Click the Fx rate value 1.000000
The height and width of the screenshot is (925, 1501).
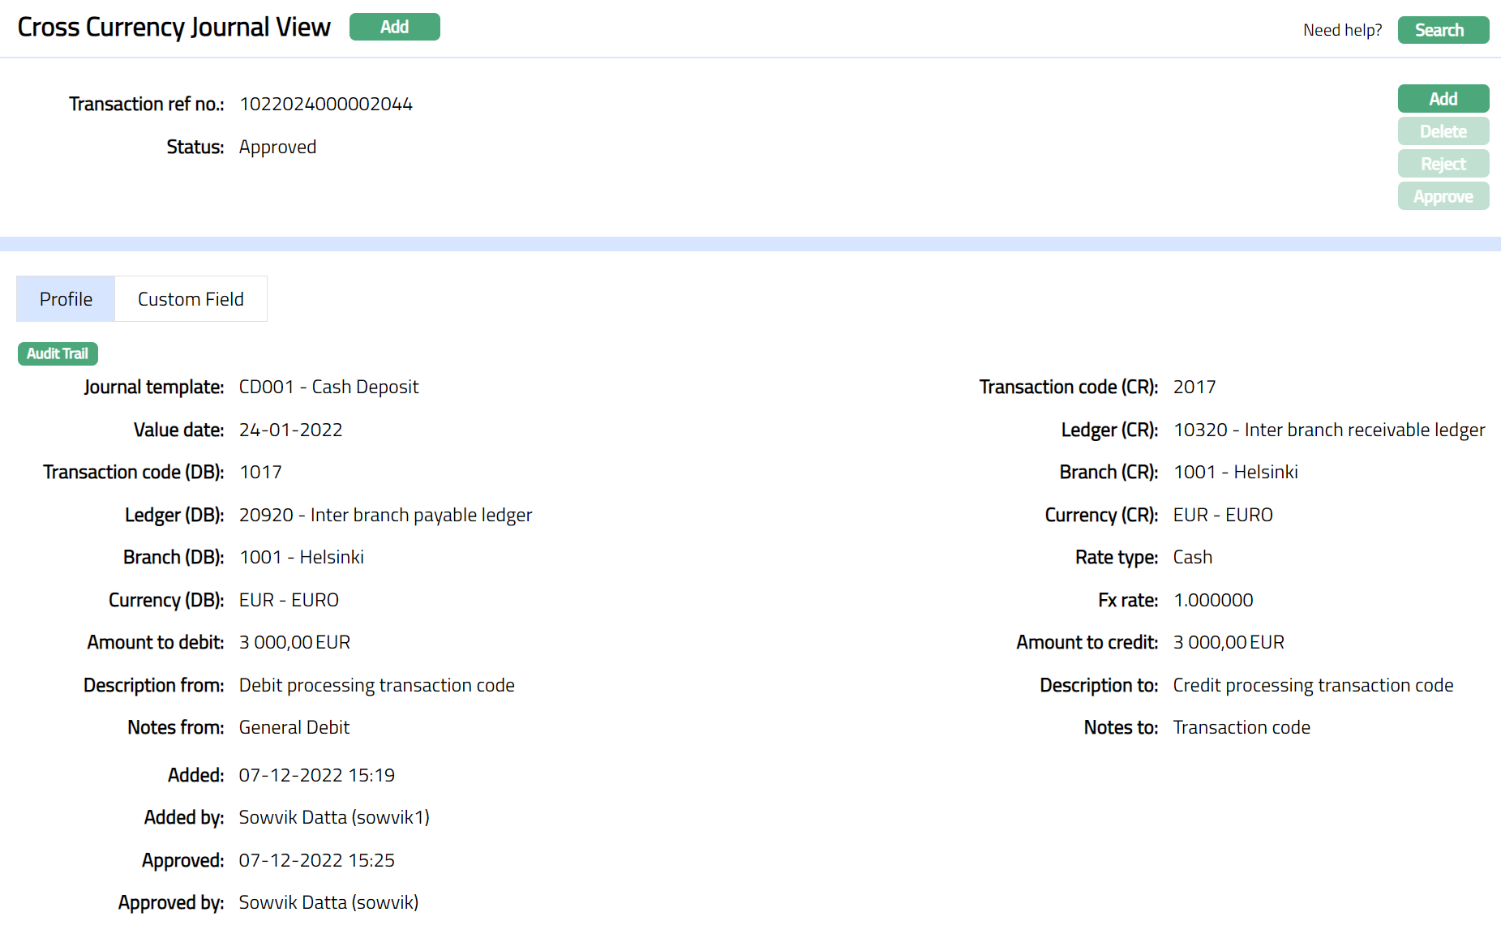[x=1212, y=601]
